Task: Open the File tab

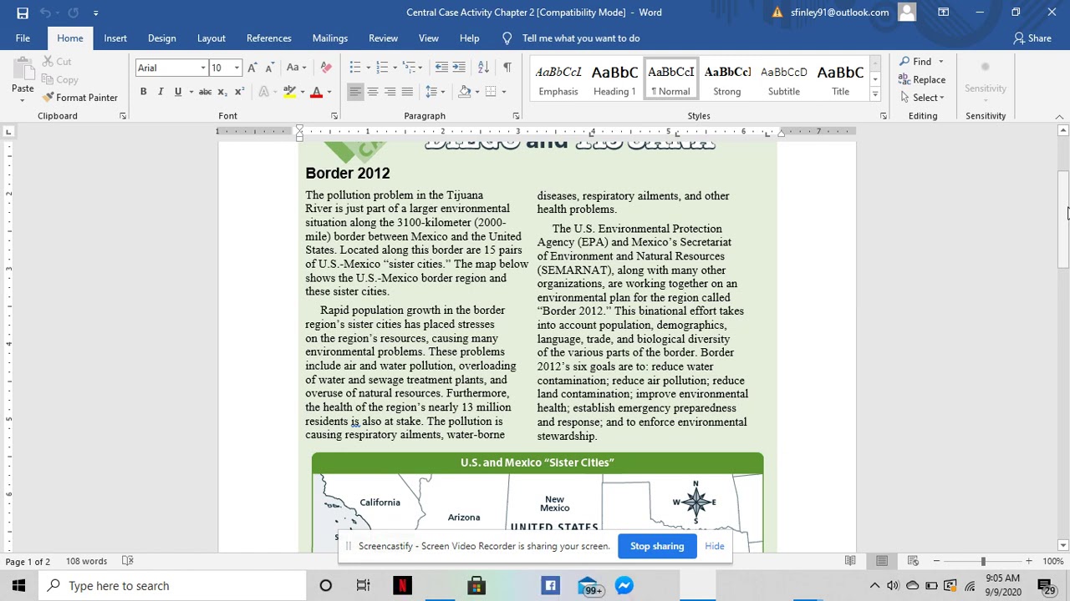Action: (23, 38)
